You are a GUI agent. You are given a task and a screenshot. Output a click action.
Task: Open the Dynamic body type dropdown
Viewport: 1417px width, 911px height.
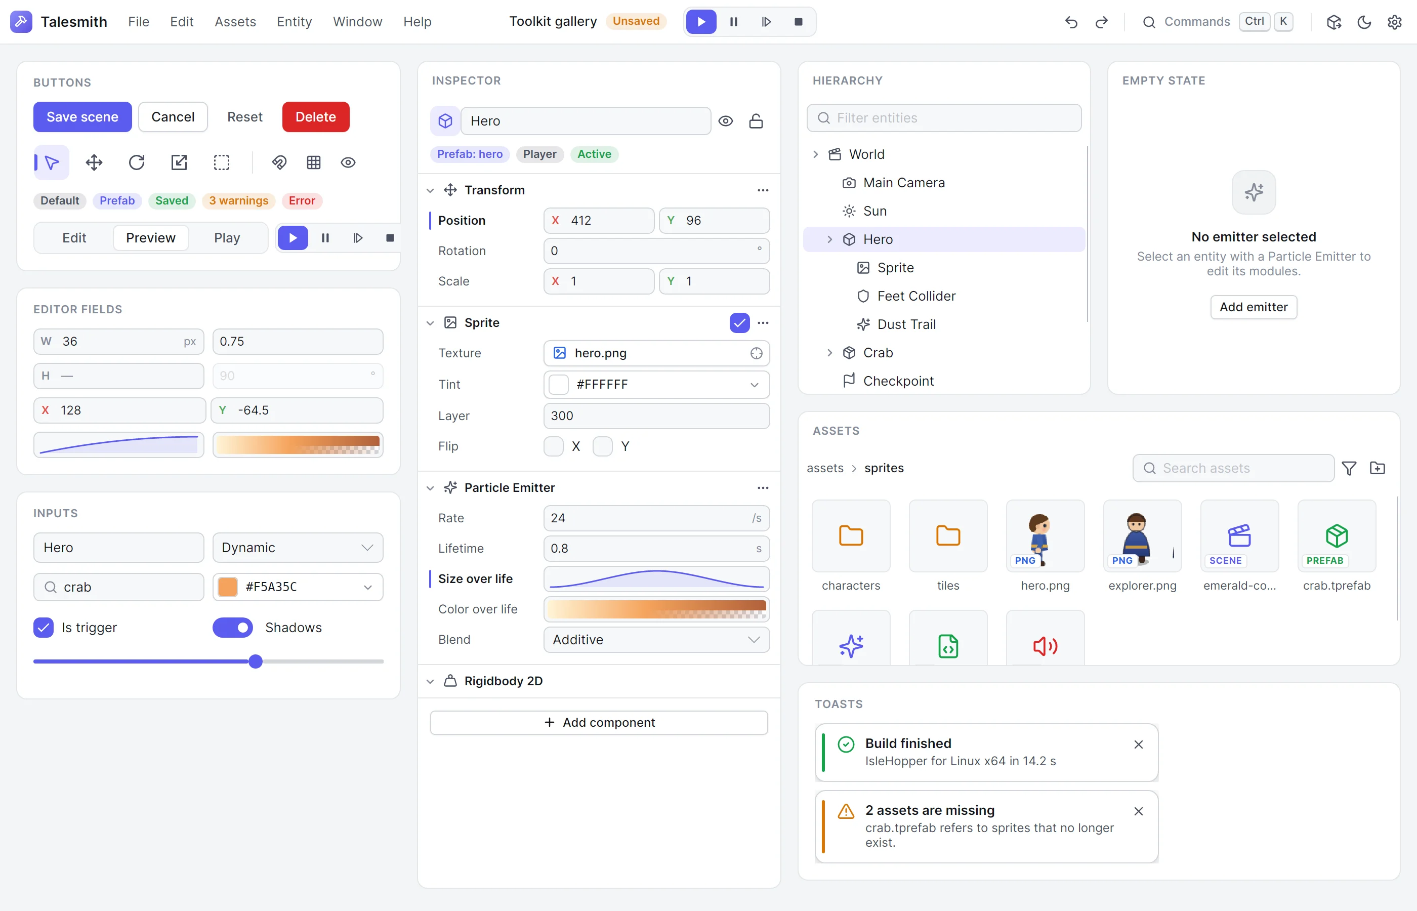[298, 548]
